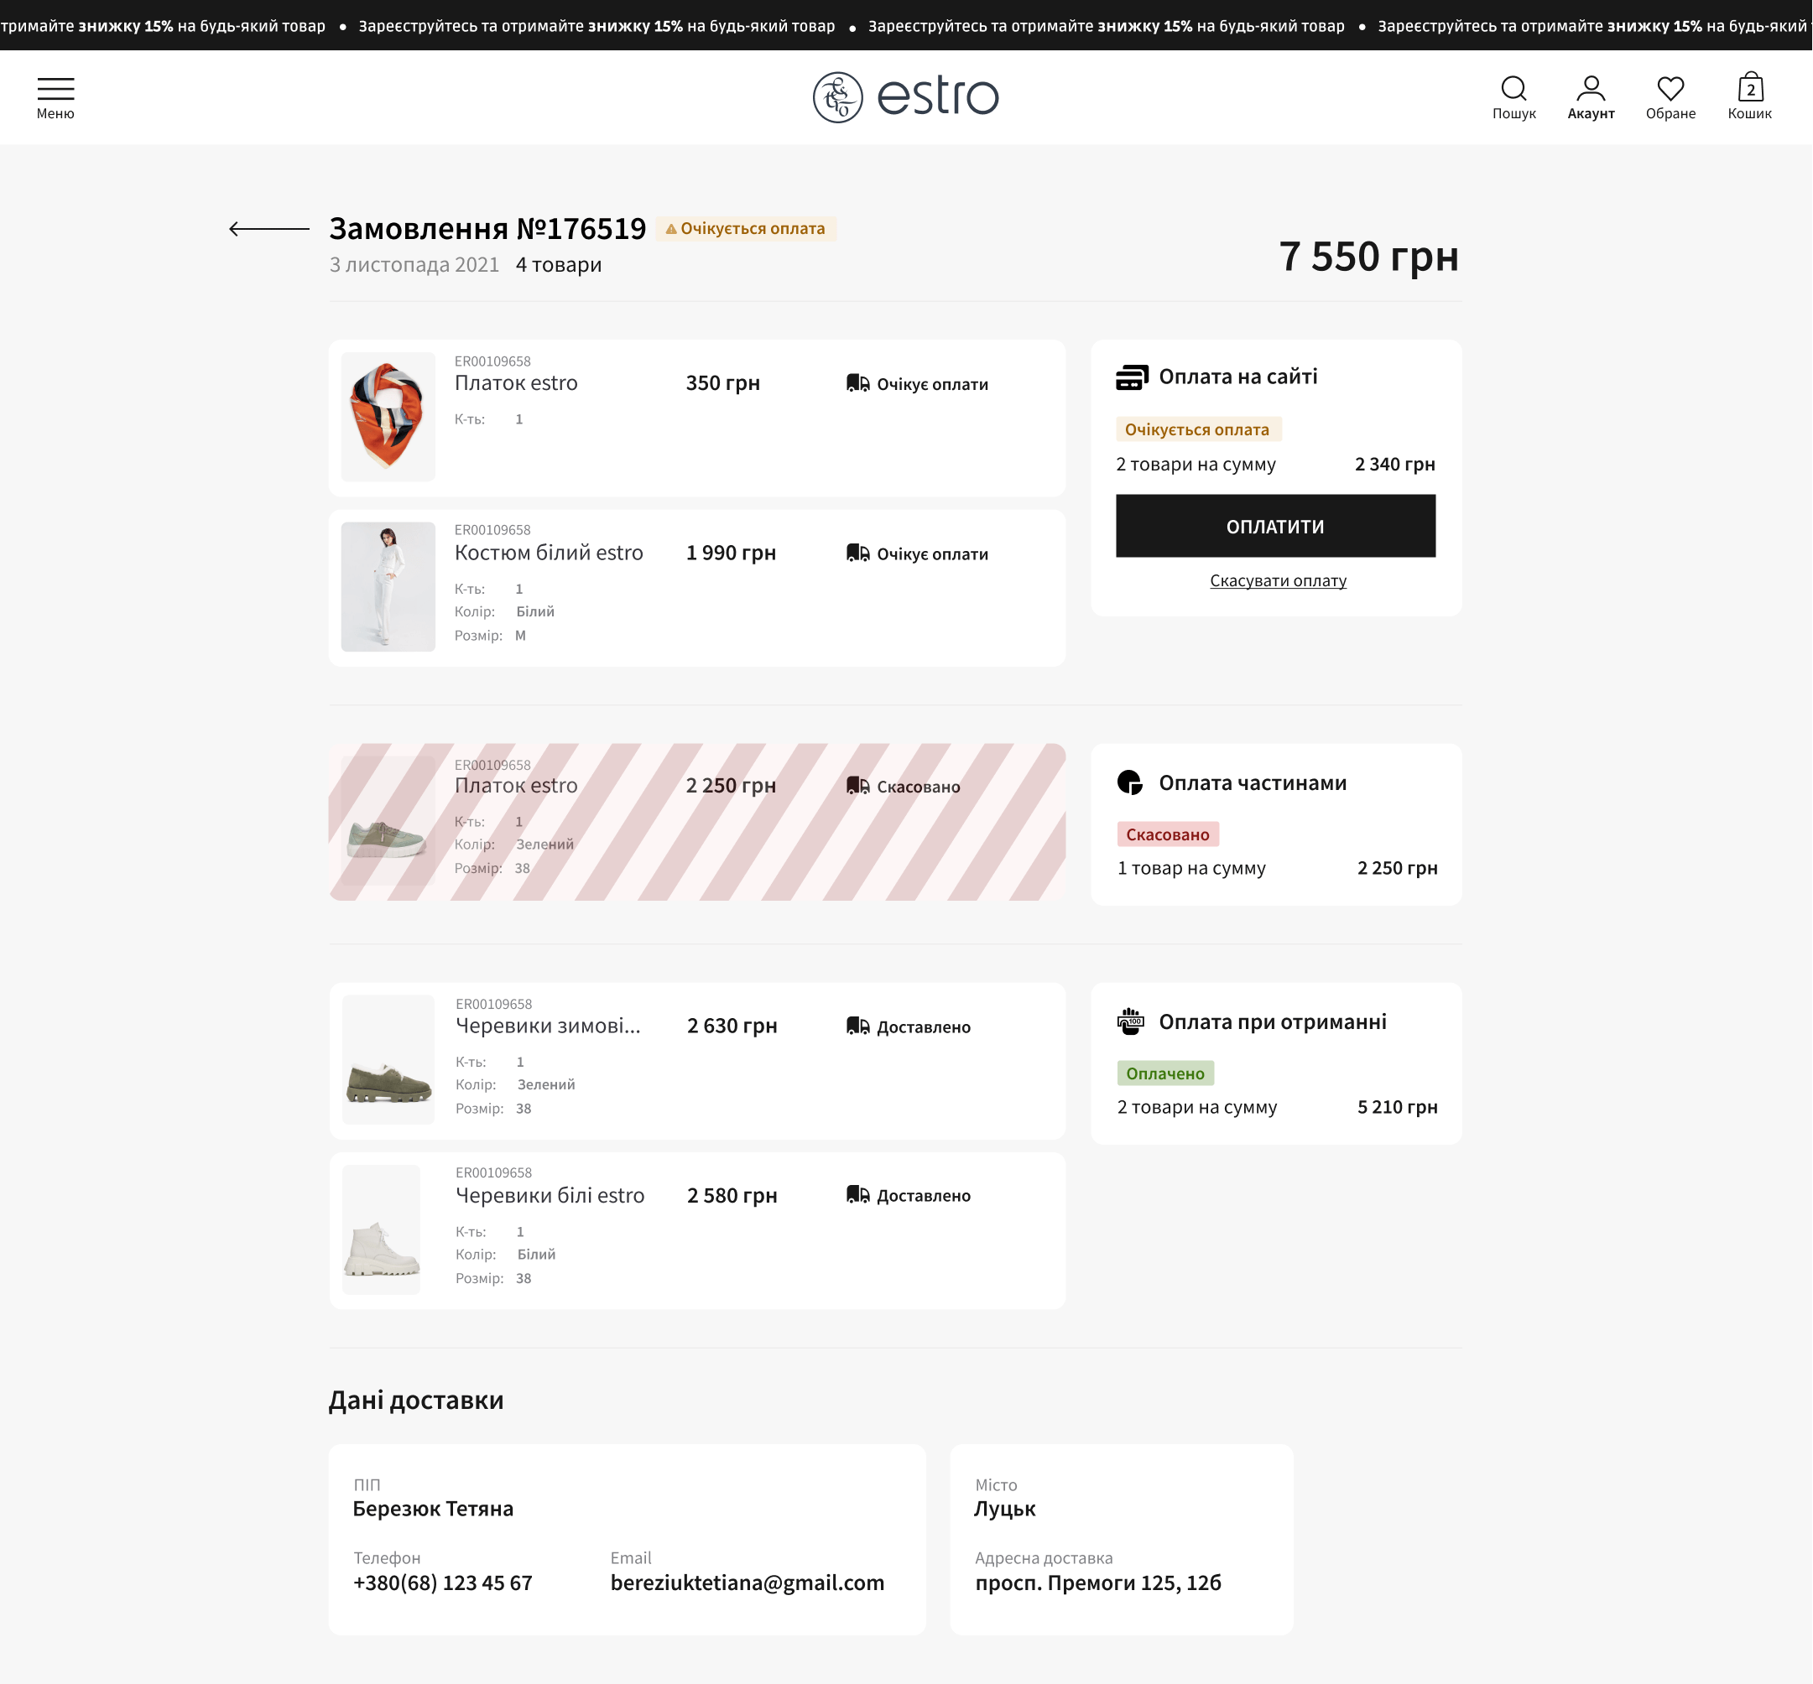The height and width of the screenshot is (1684, 1813).
Task: Click the order total 7 550 грн
Action: click(x=1368, y=256)
